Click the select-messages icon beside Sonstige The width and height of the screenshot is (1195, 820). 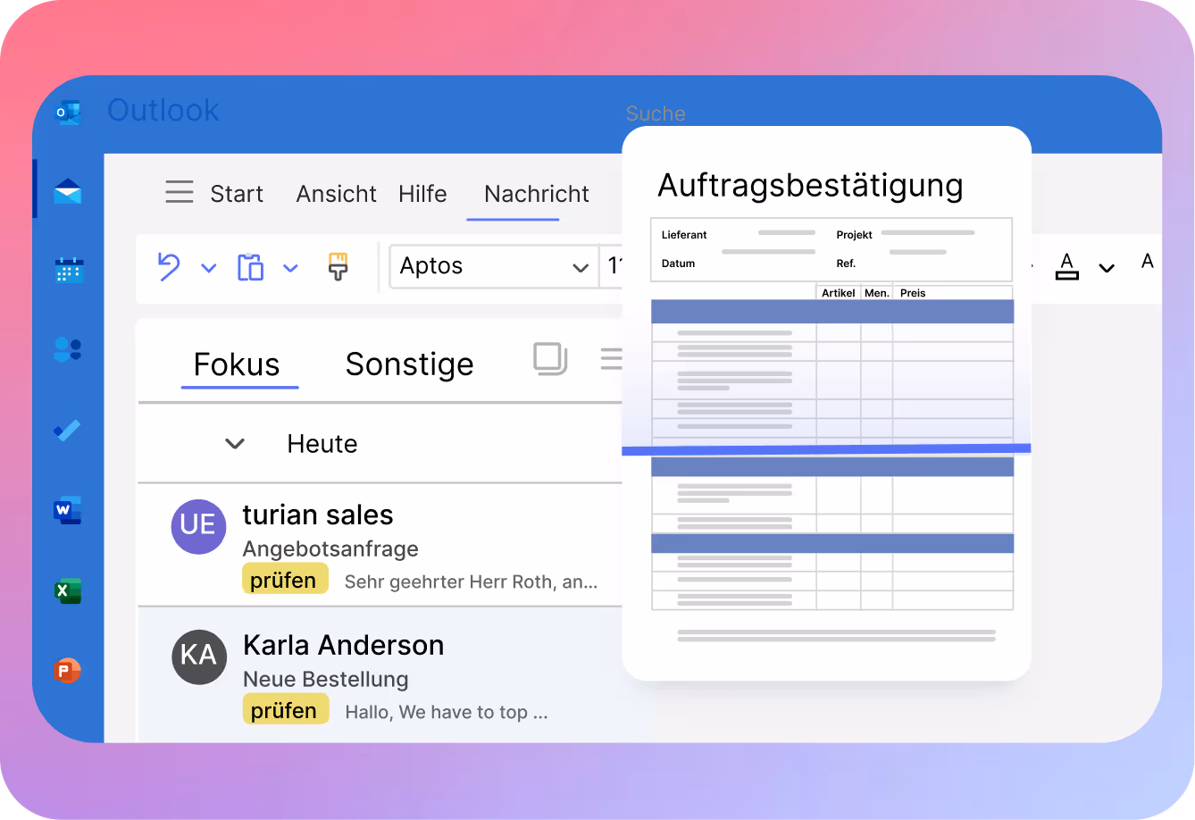click(x=550, y=358)
